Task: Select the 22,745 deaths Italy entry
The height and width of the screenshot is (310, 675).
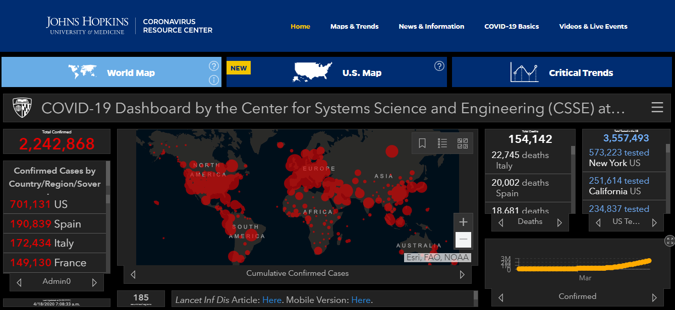Action: [528, 160]
